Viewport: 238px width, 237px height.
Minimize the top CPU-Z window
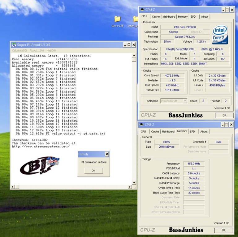pyautogui.click(x=223, y=10)
